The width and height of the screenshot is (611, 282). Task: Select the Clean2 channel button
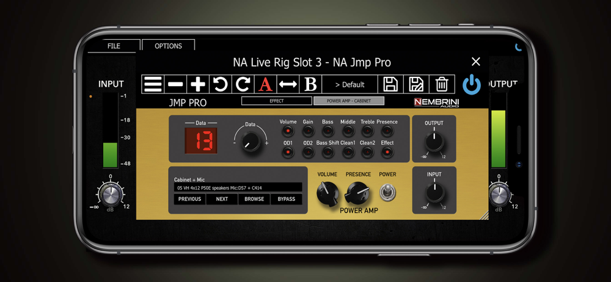pyautogui.click(x=367, y=152)
